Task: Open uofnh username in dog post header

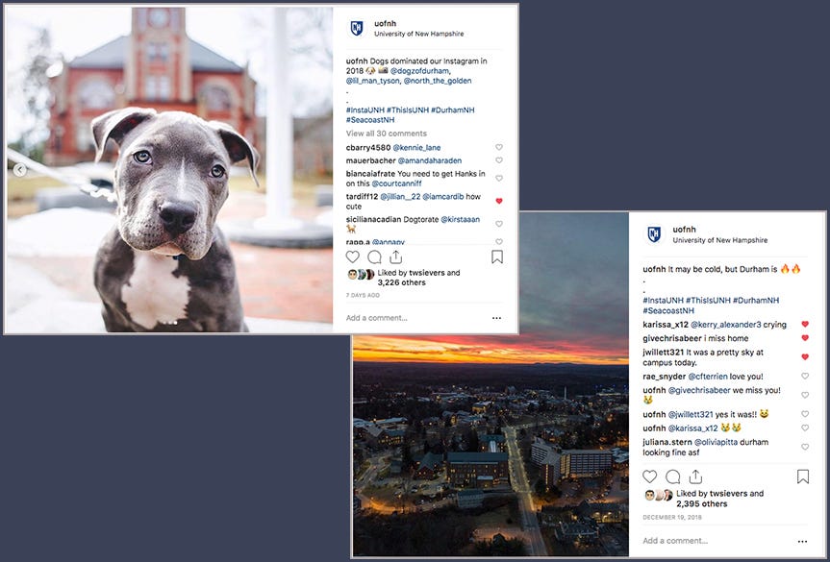Action: 385,23
